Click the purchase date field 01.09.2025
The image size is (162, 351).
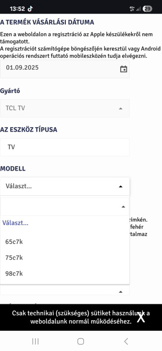coord(65,69)
